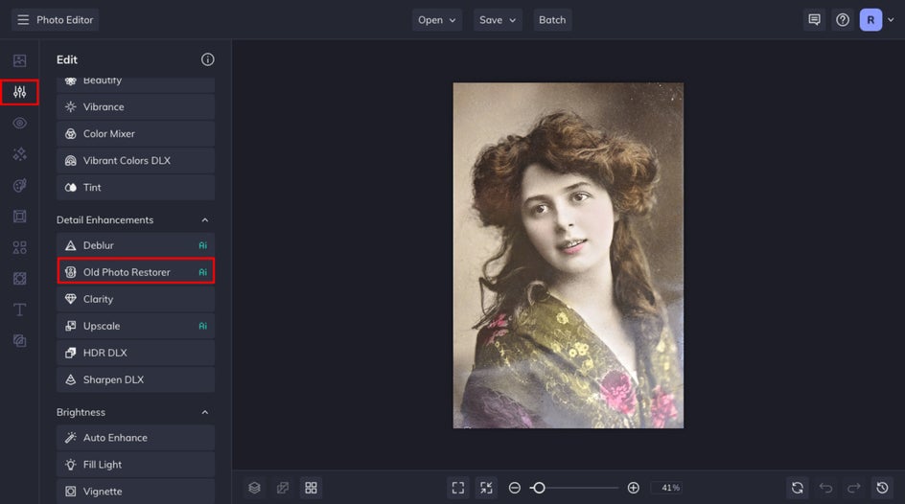Open the user avatar R
Viewport: 905px width, 504px height.
[870, 19]
